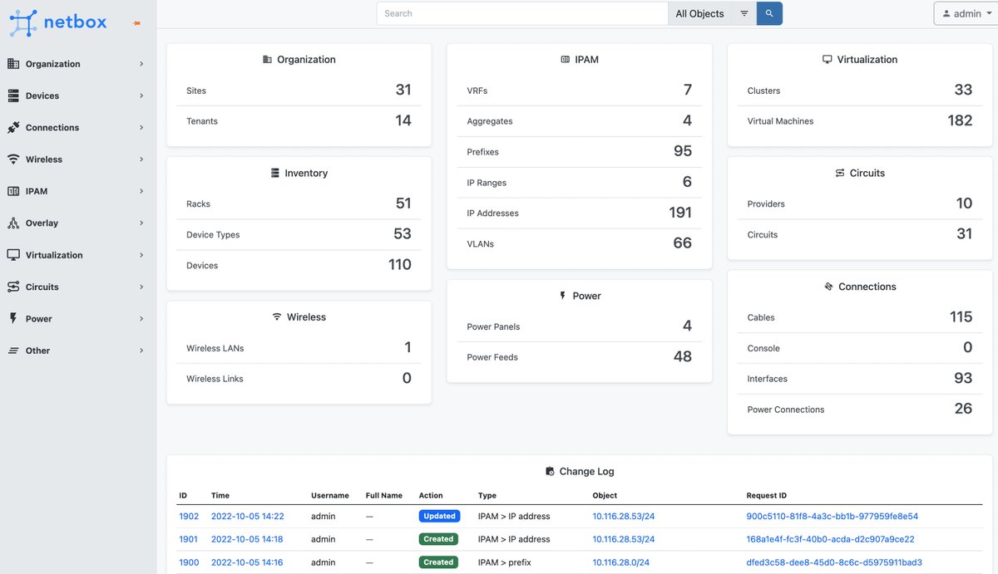Open the VLANs link
The width and height of the screenshot is (998, 574).
480,244
